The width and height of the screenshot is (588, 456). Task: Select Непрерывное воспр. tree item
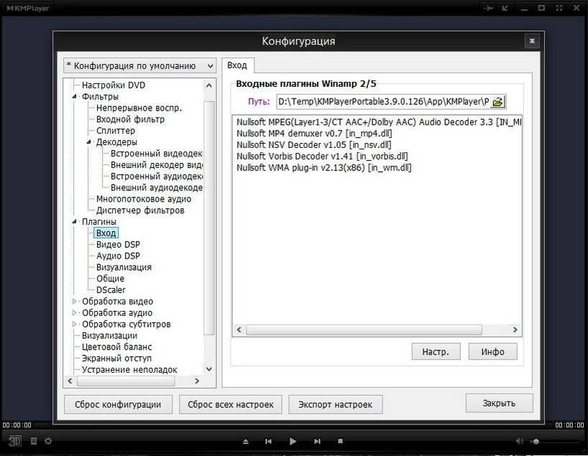(139, 108)
